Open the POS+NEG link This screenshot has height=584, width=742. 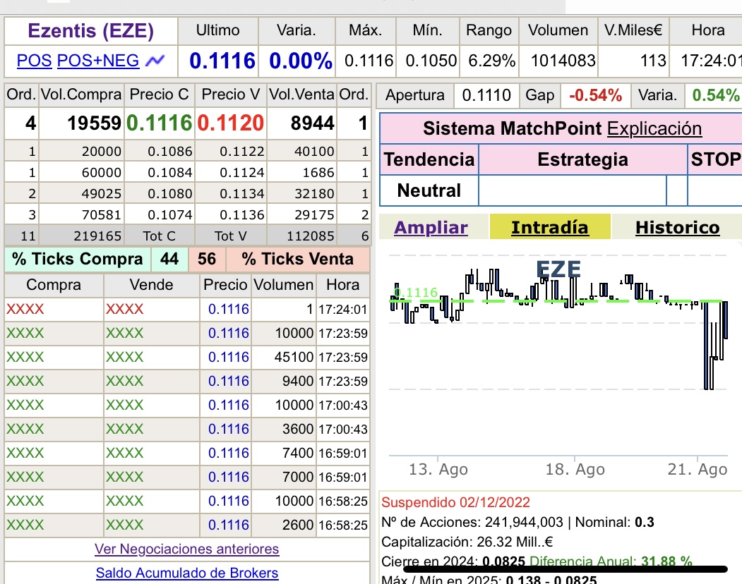(98, 61)
